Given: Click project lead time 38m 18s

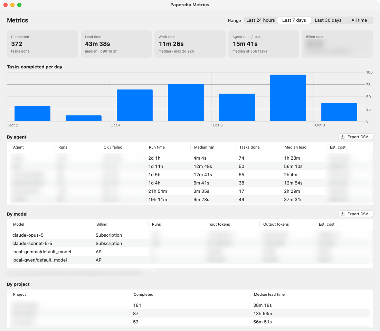Looking at the screenshot, I should [263, 305].
